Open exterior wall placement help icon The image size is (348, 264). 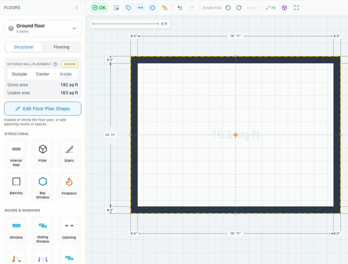tap(55, 64)
